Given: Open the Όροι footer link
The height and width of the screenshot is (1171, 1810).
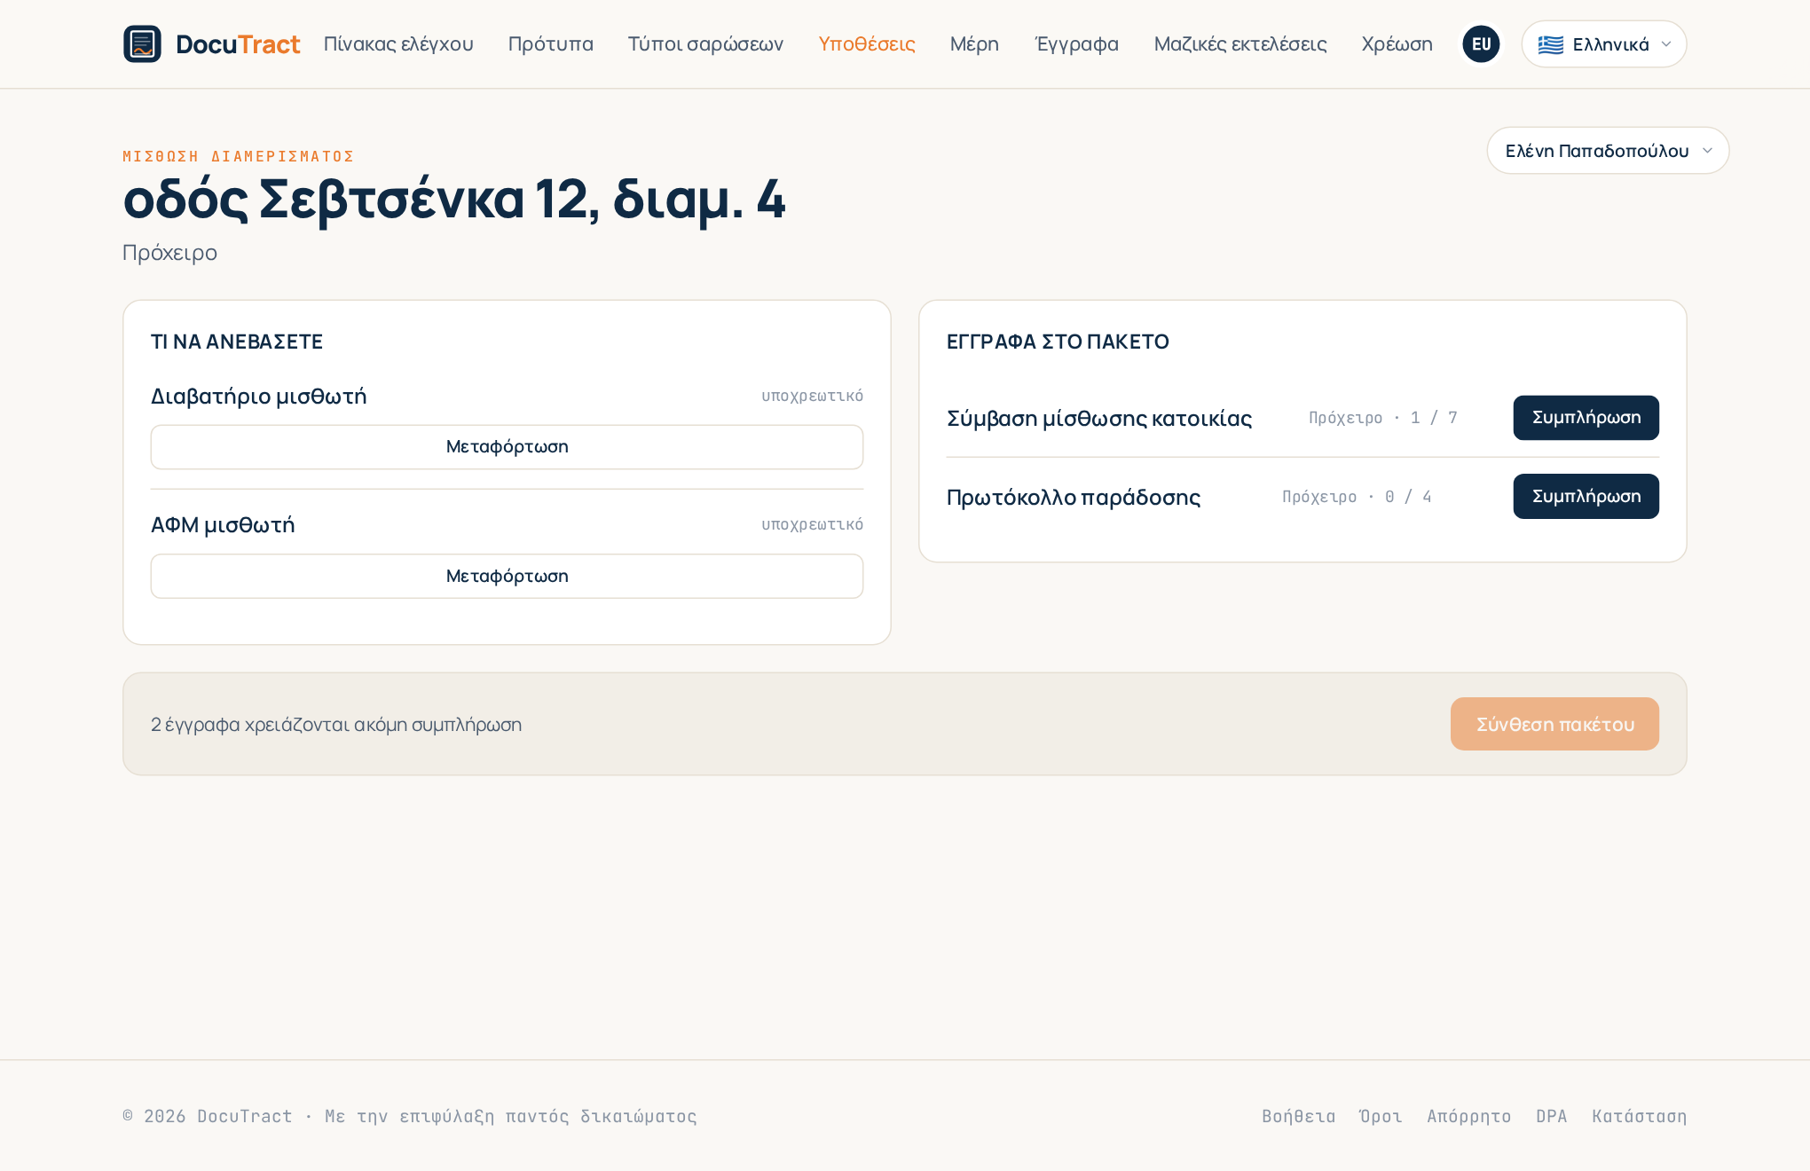Looking at the screenshot, I should 1381,1116.
